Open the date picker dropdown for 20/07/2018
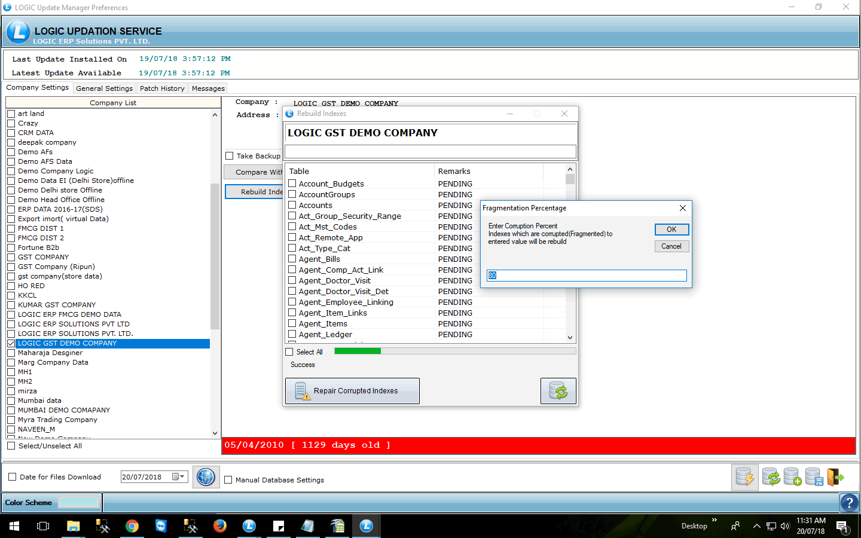 [x=179, y=477]
